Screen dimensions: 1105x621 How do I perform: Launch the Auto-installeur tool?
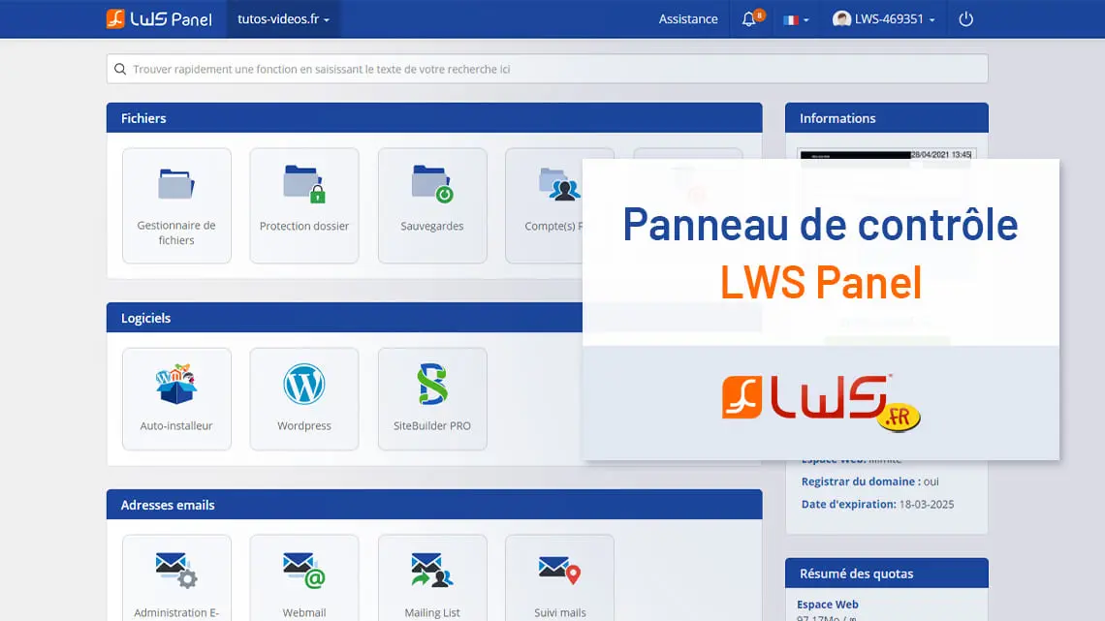176,398
